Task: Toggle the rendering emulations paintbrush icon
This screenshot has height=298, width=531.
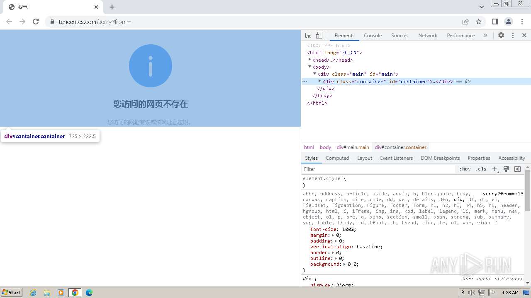Action: (x=506, y=169)
